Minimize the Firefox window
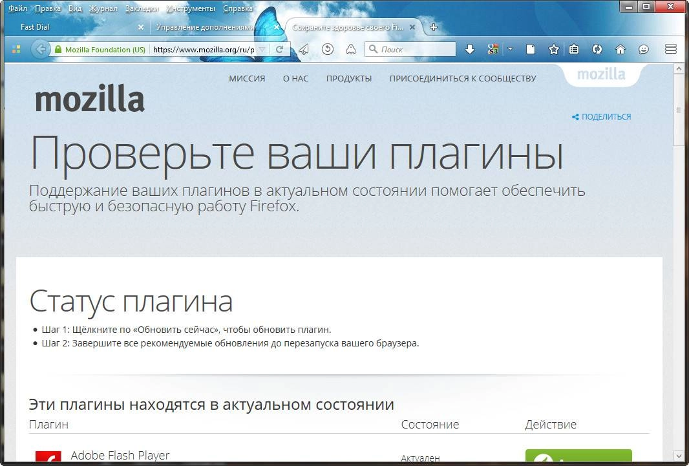The height and width of the screenshot is (466, 689). pyautogui.click(x=630, y=7)
